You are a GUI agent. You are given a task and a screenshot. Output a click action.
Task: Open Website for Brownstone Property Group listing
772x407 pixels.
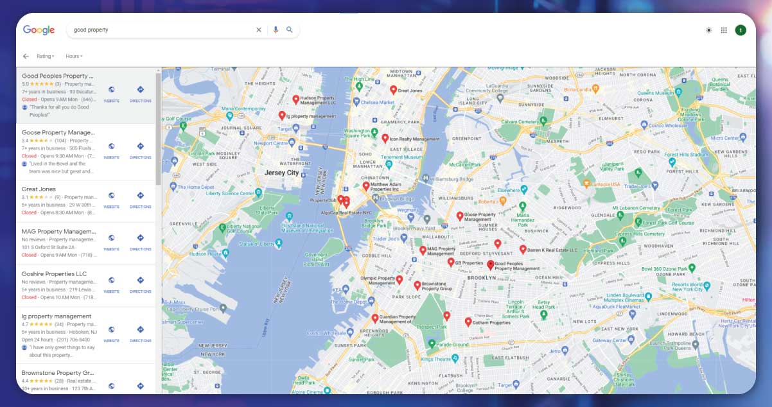[112, 386]
